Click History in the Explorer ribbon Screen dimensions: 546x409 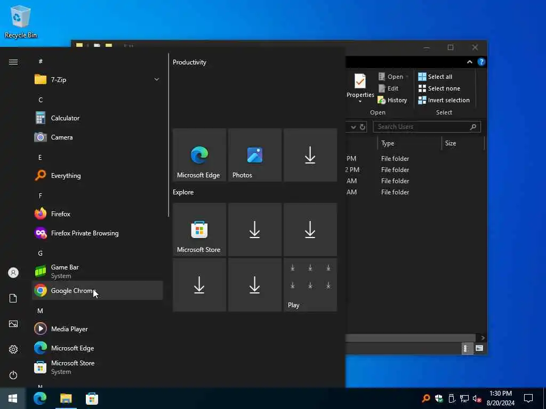click(x=392, y=100)
